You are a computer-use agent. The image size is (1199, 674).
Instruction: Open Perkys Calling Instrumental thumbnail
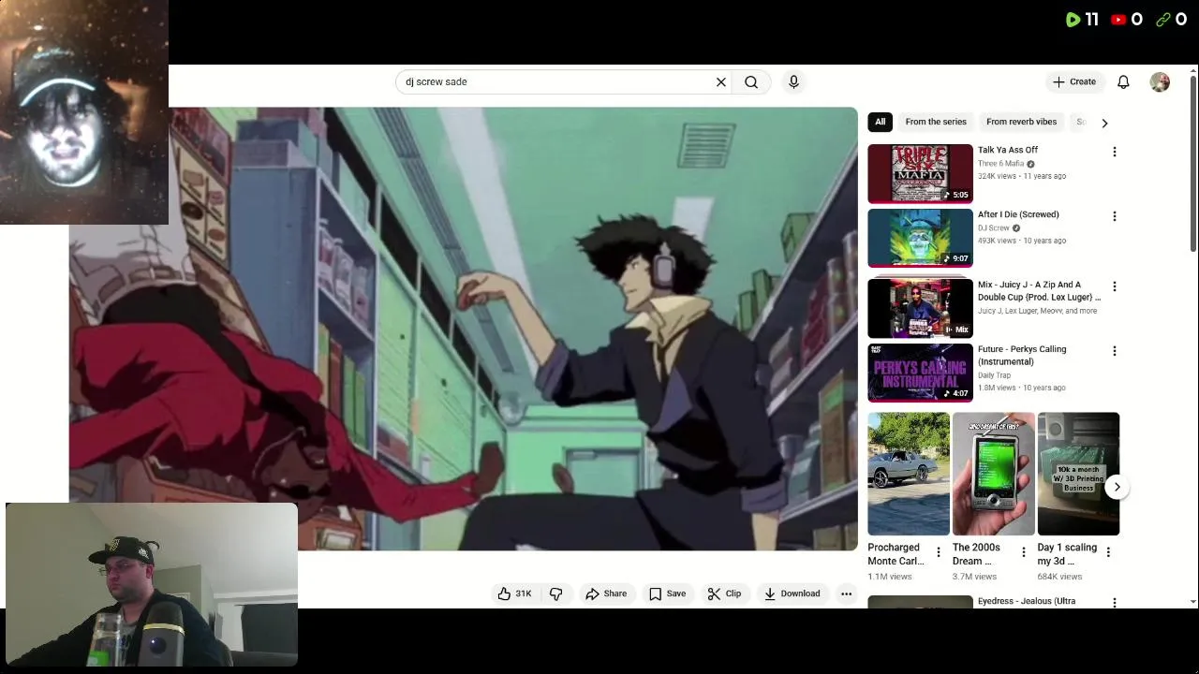(920, 373)
